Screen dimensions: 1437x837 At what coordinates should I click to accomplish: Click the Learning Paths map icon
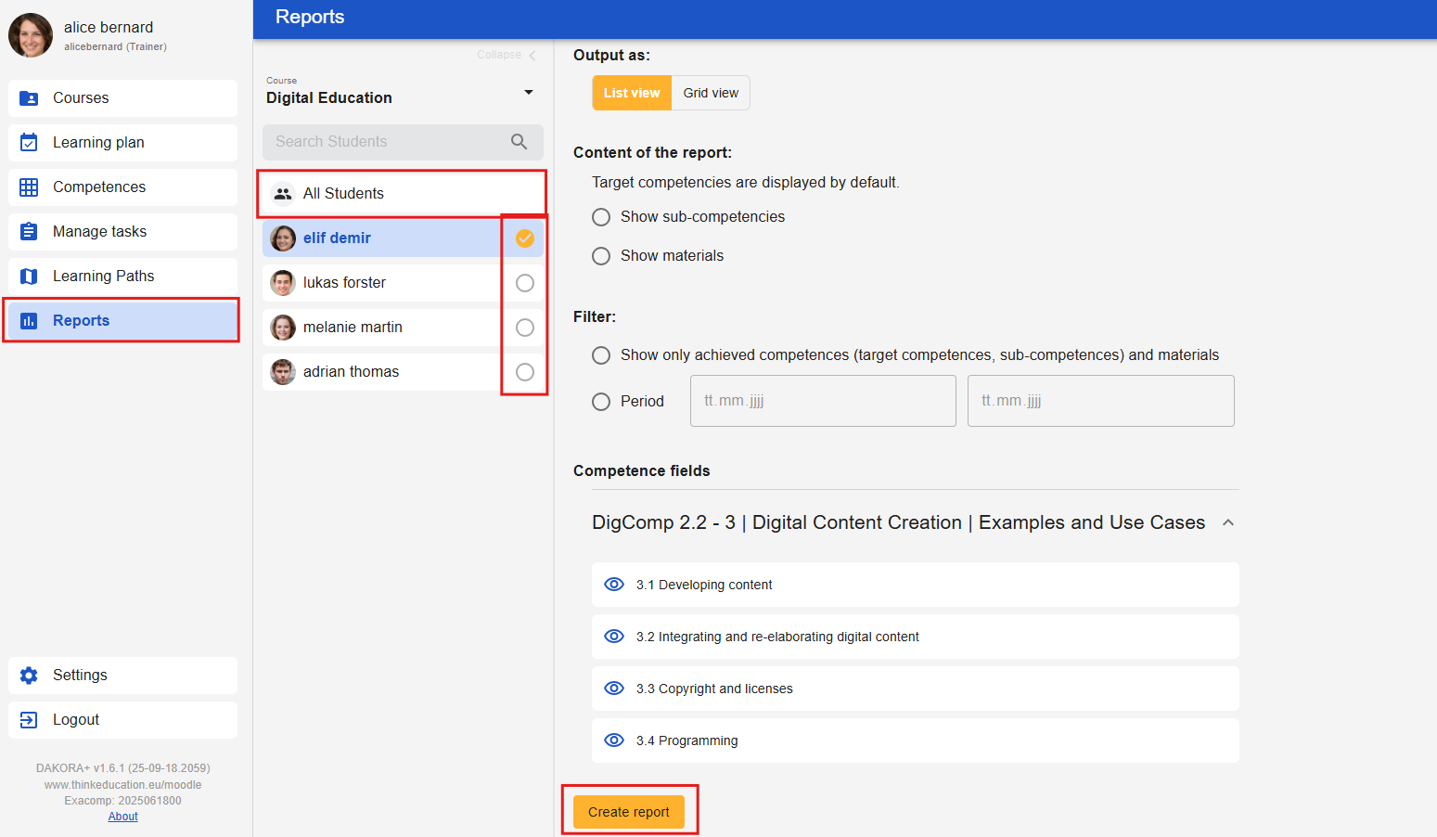29,277
